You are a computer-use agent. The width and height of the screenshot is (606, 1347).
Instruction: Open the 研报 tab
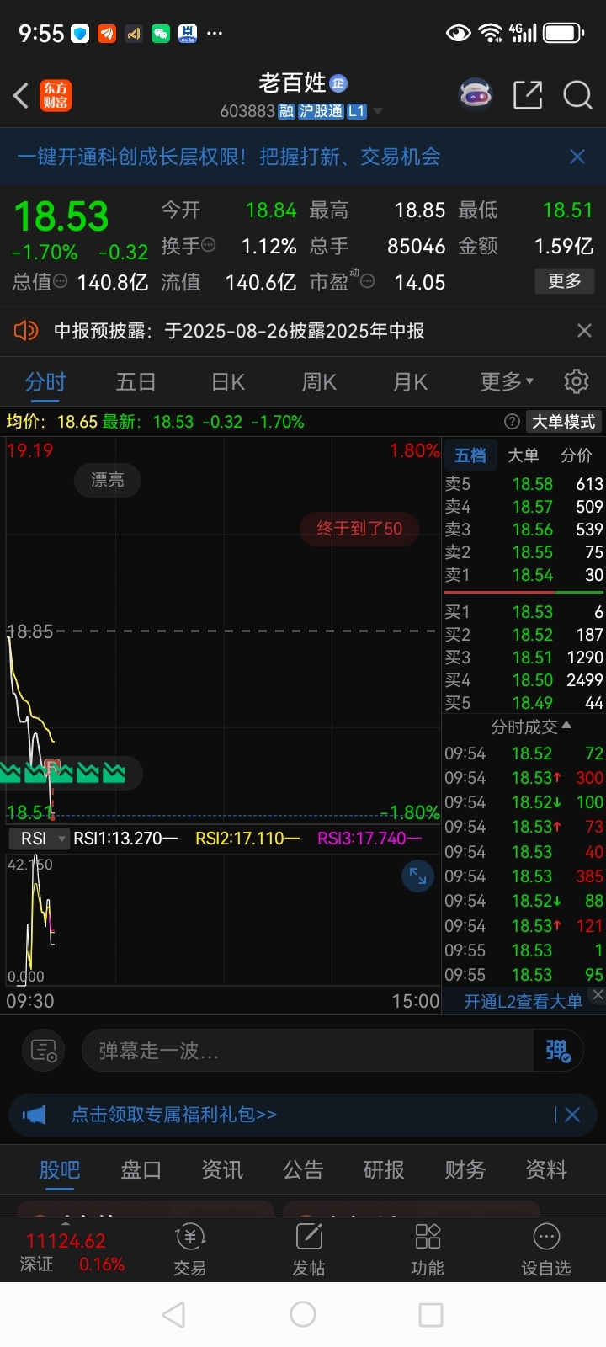[x=384, y=1169]
